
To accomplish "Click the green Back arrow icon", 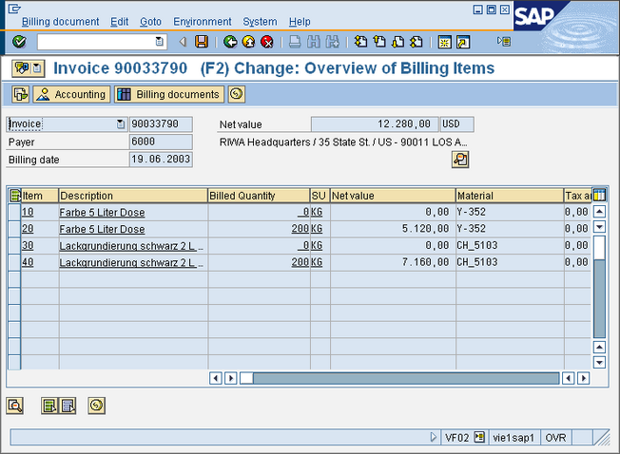I will pos(230,42).
